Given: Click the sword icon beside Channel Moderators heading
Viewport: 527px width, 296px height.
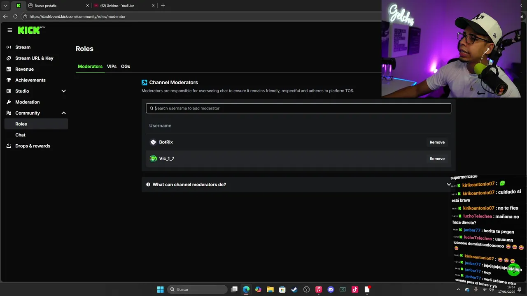Looking at the screenshot, I should [144, 82].
